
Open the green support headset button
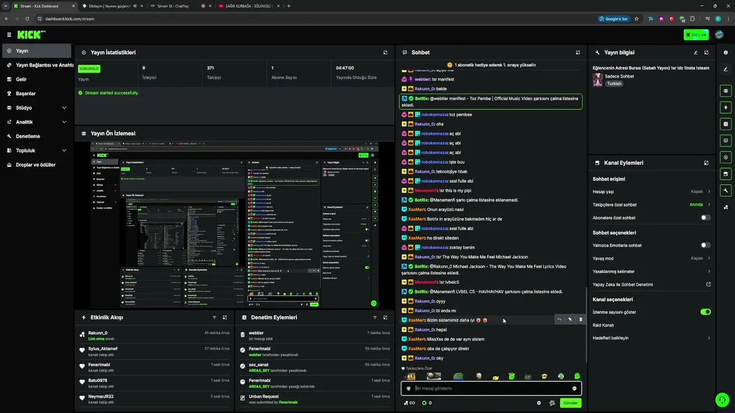pyautogui.click(x=721, y=399)
